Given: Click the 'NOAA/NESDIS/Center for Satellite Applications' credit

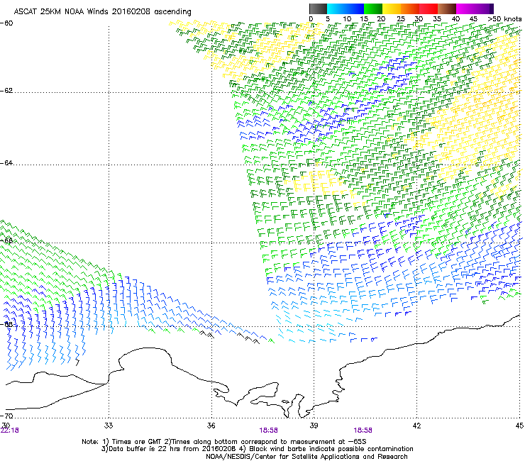Looking at the screenshot, I should click(306, 457).
